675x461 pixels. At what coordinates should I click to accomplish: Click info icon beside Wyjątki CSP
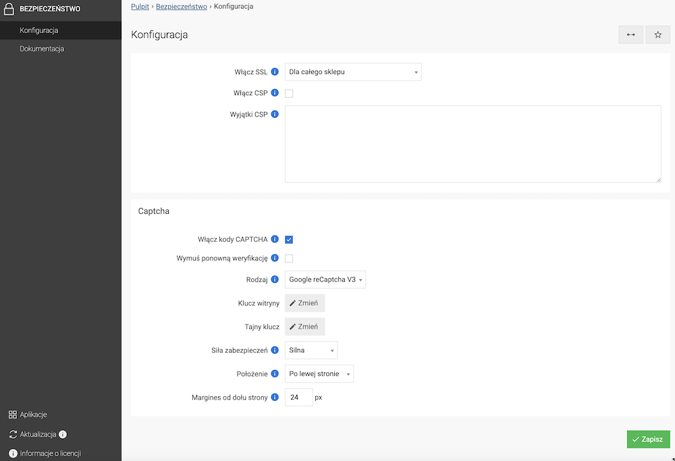(275, 114)
